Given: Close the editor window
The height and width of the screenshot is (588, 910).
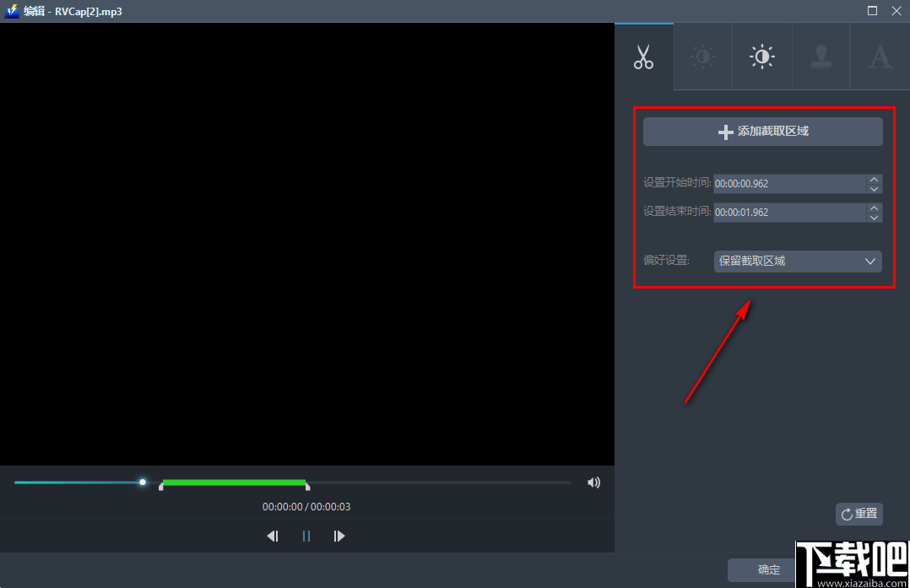Looking at the screenshot, I should point(896,10).
